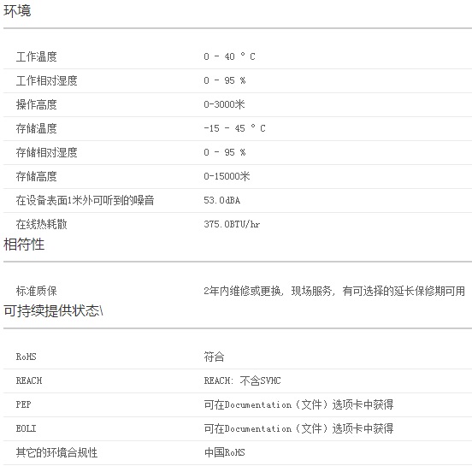This screenshot has height=466, width=472.
Task: Select the 存储相对湿度 label
Action: click(x=47, y=152)
